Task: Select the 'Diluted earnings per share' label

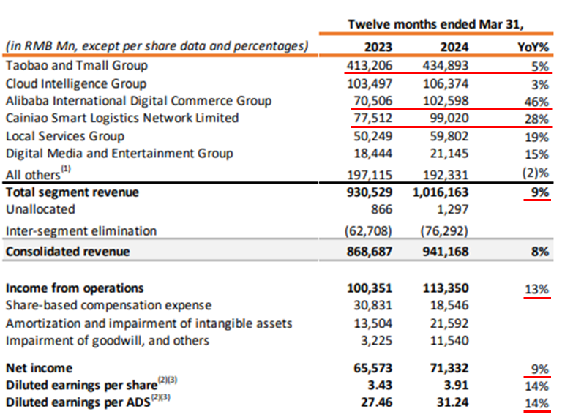Action: pyautogui.click(x=91, y=384)
